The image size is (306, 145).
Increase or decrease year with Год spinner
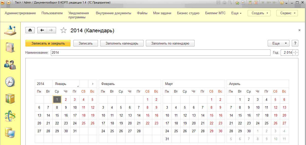point(296,52)
